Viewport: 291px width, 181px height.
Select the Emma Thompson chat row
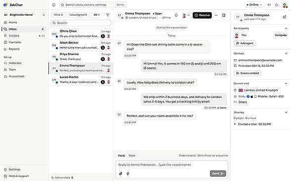click(81, 68)
